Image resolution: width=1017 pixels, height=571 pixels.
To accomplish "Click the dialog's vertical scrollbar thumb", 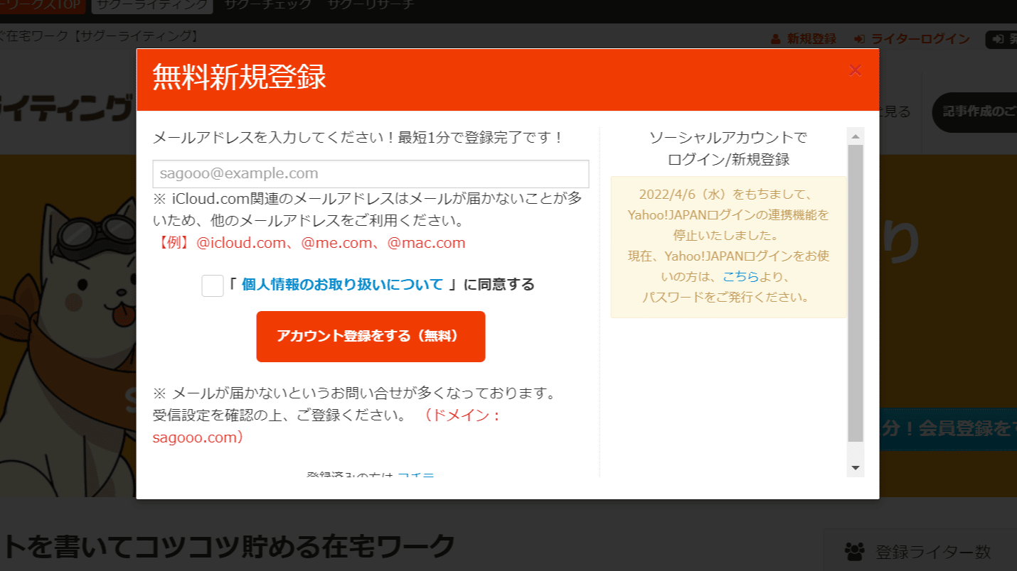I will point(856,293).
